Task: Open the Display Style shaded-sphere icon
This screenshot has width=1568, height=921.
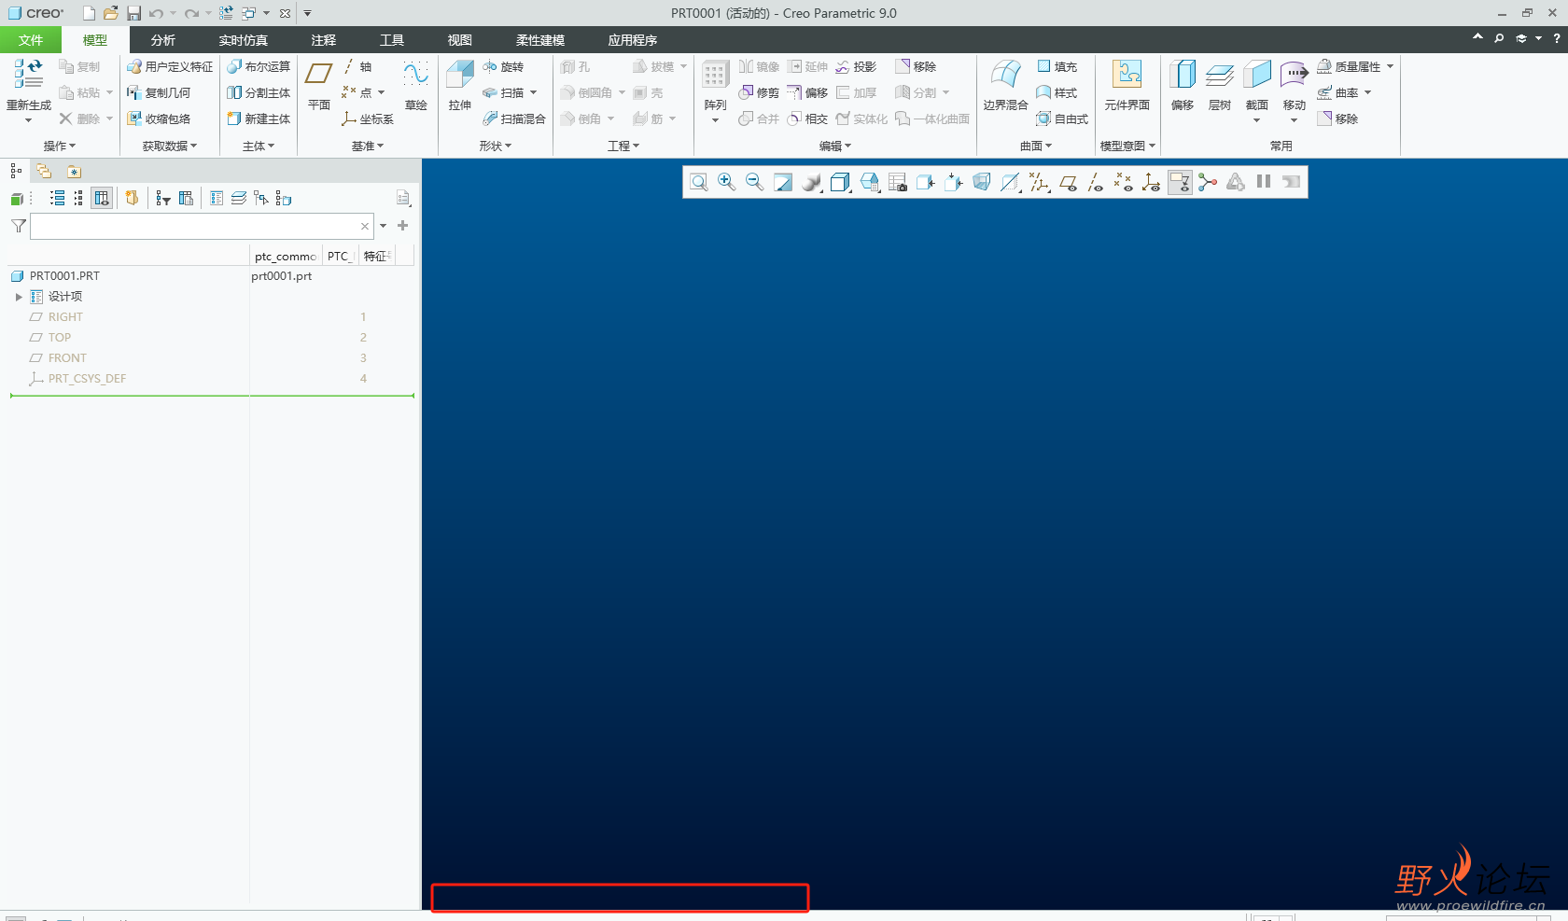Action: coord(812,182)
